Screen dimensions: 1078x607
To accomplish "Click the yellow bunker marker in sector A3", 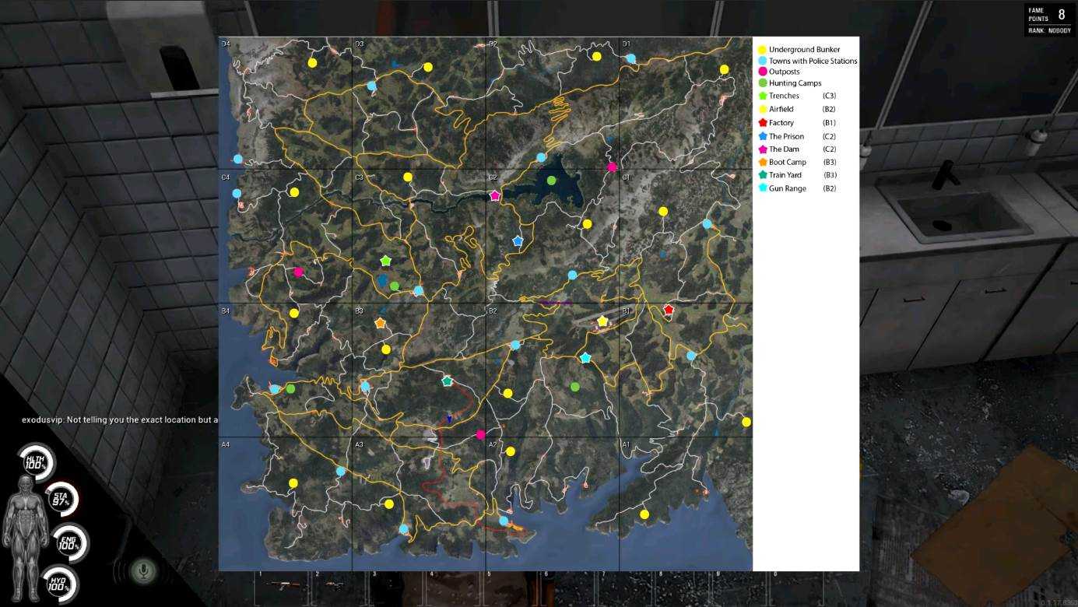I will 389,503.
